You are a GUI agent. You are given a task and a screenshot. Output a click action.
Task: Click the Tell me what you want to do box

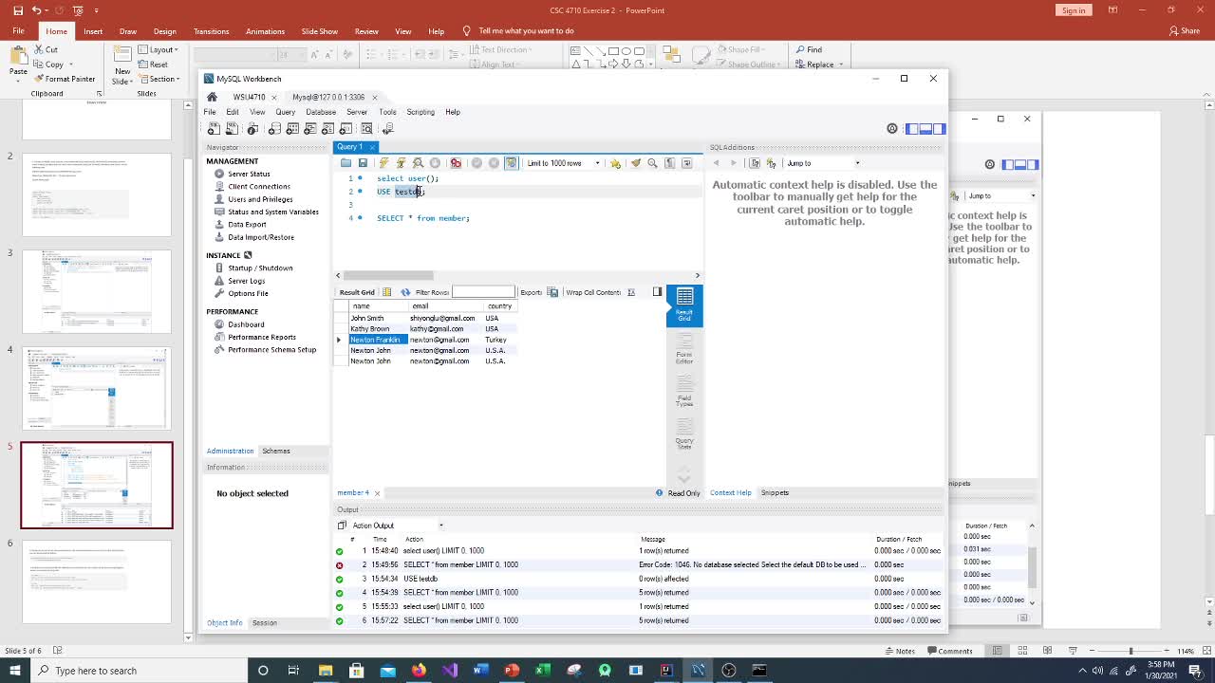coord(526,30)
